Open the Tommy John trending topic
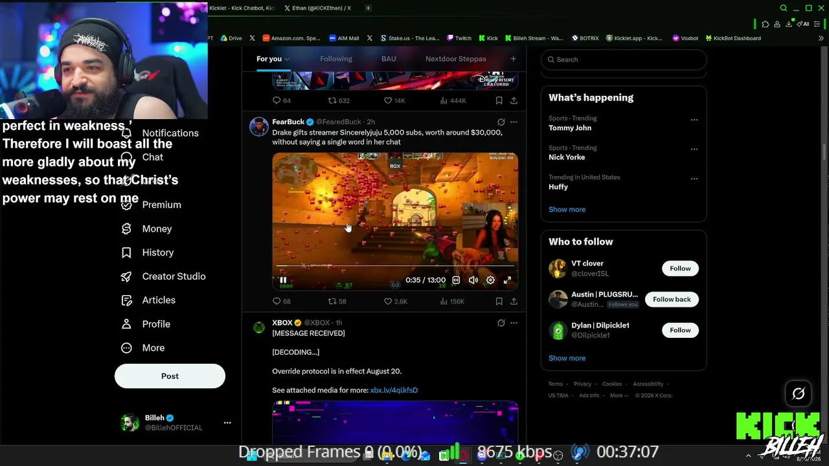829x466 pixels. [570, 128]
